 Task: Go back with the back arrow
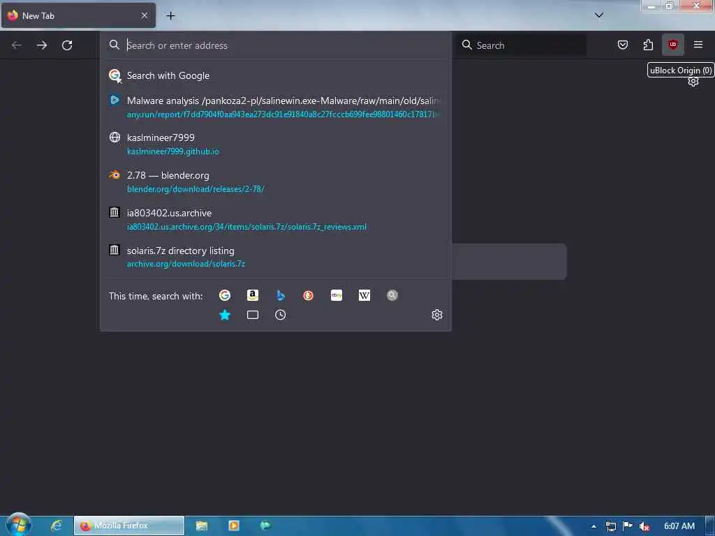tap(17, 45)
